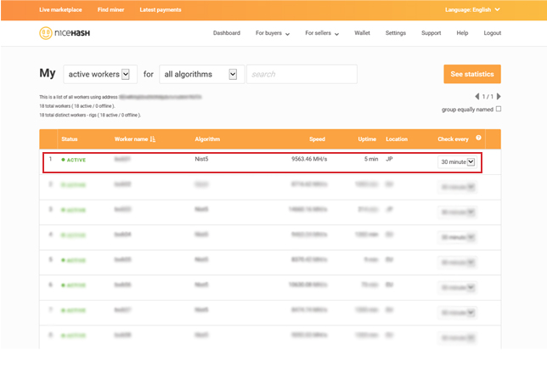The image size is (547, 367).
Task: Go to next page arrow
Action: coord(499,96)
